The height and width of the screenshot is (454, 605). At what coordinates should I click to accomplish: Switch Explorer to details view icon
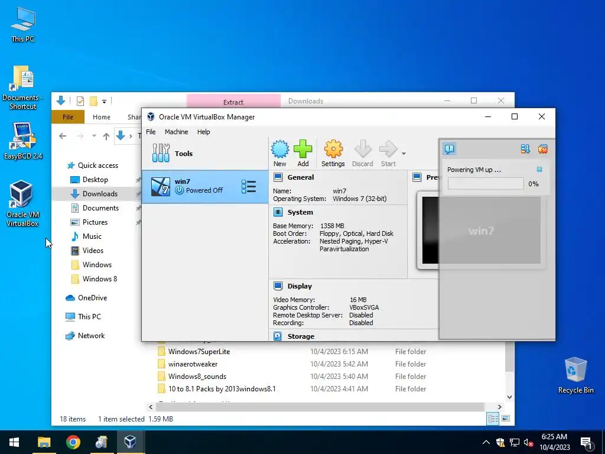click(x=493, y=419)
